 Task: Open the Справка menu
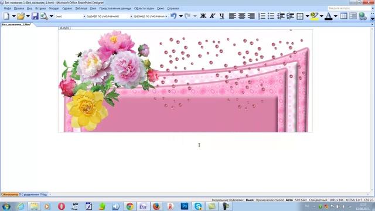pos(173,8)
